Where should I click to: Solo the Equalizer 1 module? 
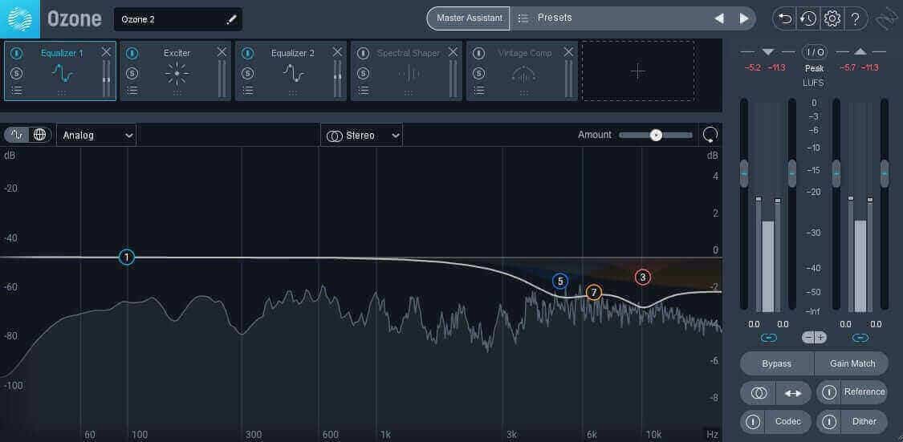(17, 73)
